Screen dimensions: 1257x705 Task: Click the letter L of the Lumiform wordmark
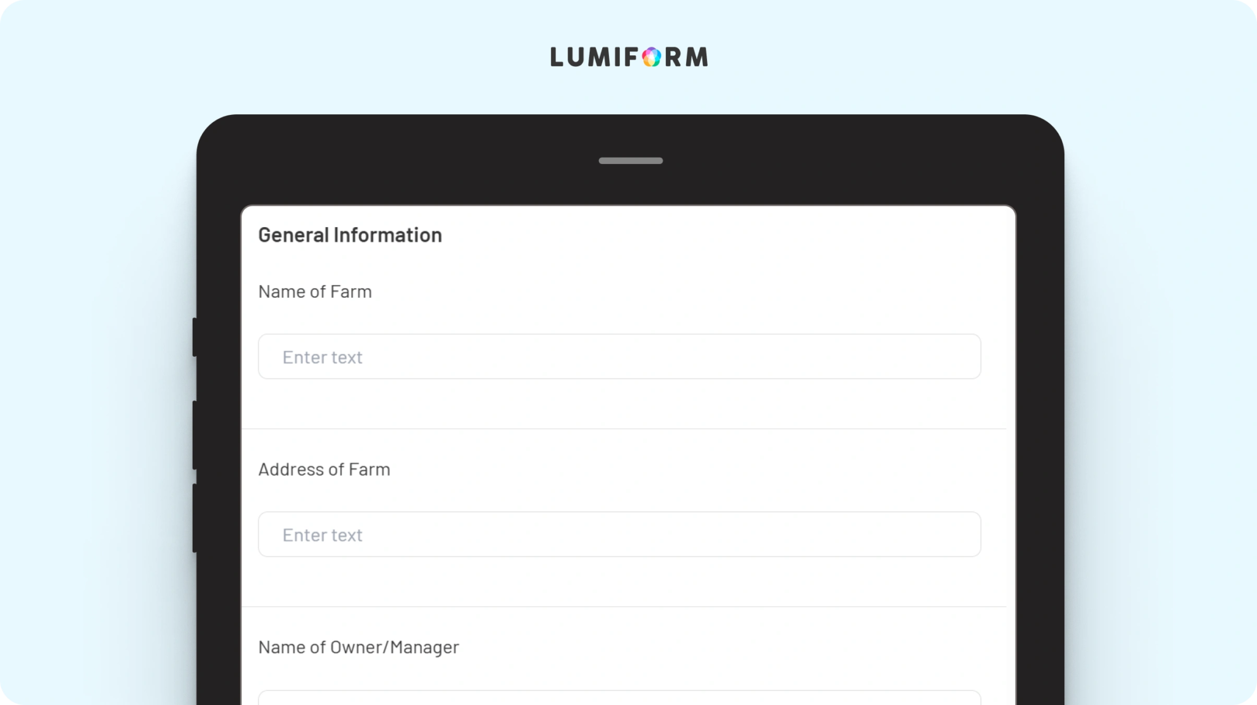(557, 57)
